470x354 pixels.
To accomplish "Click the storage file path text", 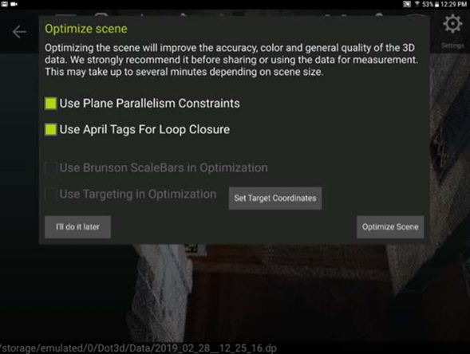I will (x=138, y=348).
